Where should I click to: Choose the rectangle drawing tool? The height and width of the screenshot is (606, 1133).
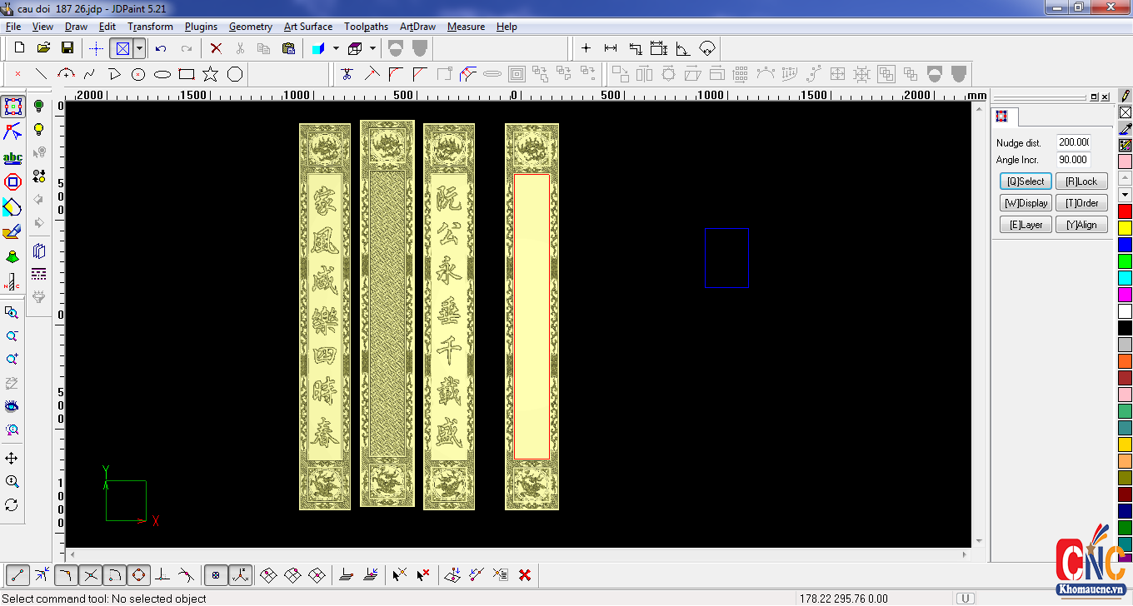187,74
